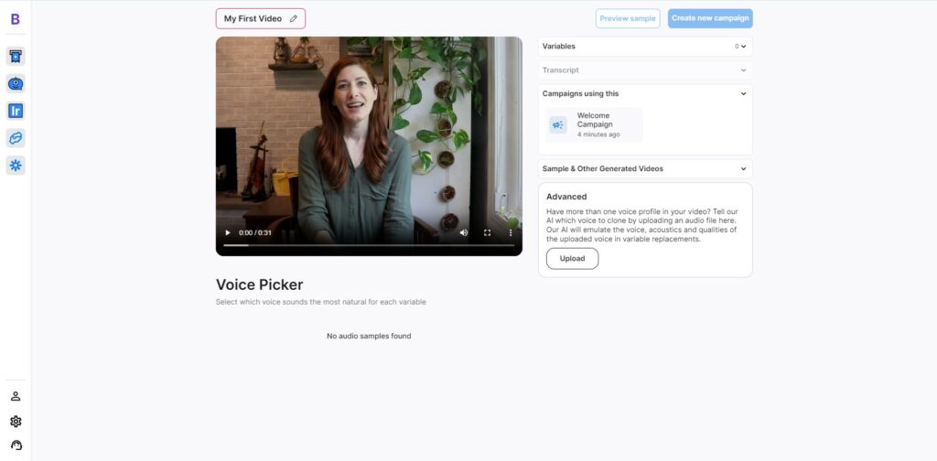Click the 0:00 / 0:31 time display
This screenshot has width=937, height=461.
pos(255,233)
